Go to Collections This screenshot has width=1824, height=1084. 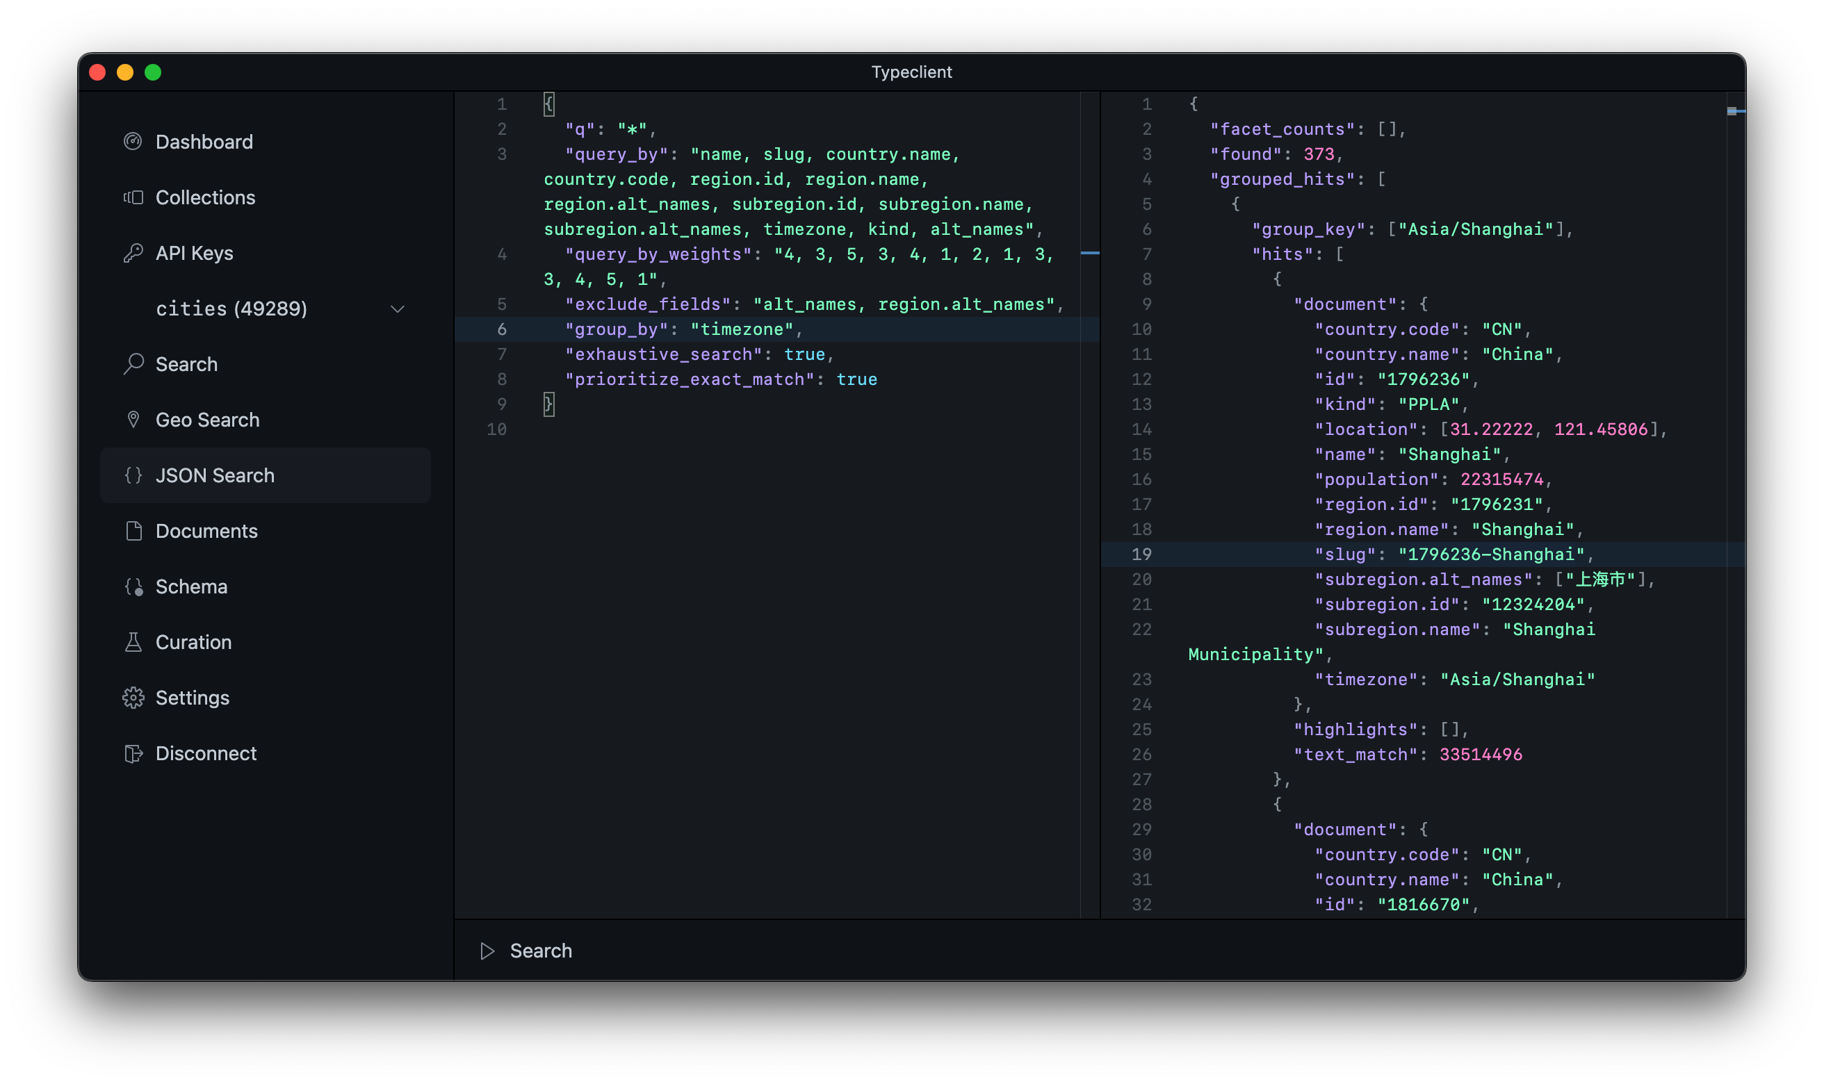265,197
